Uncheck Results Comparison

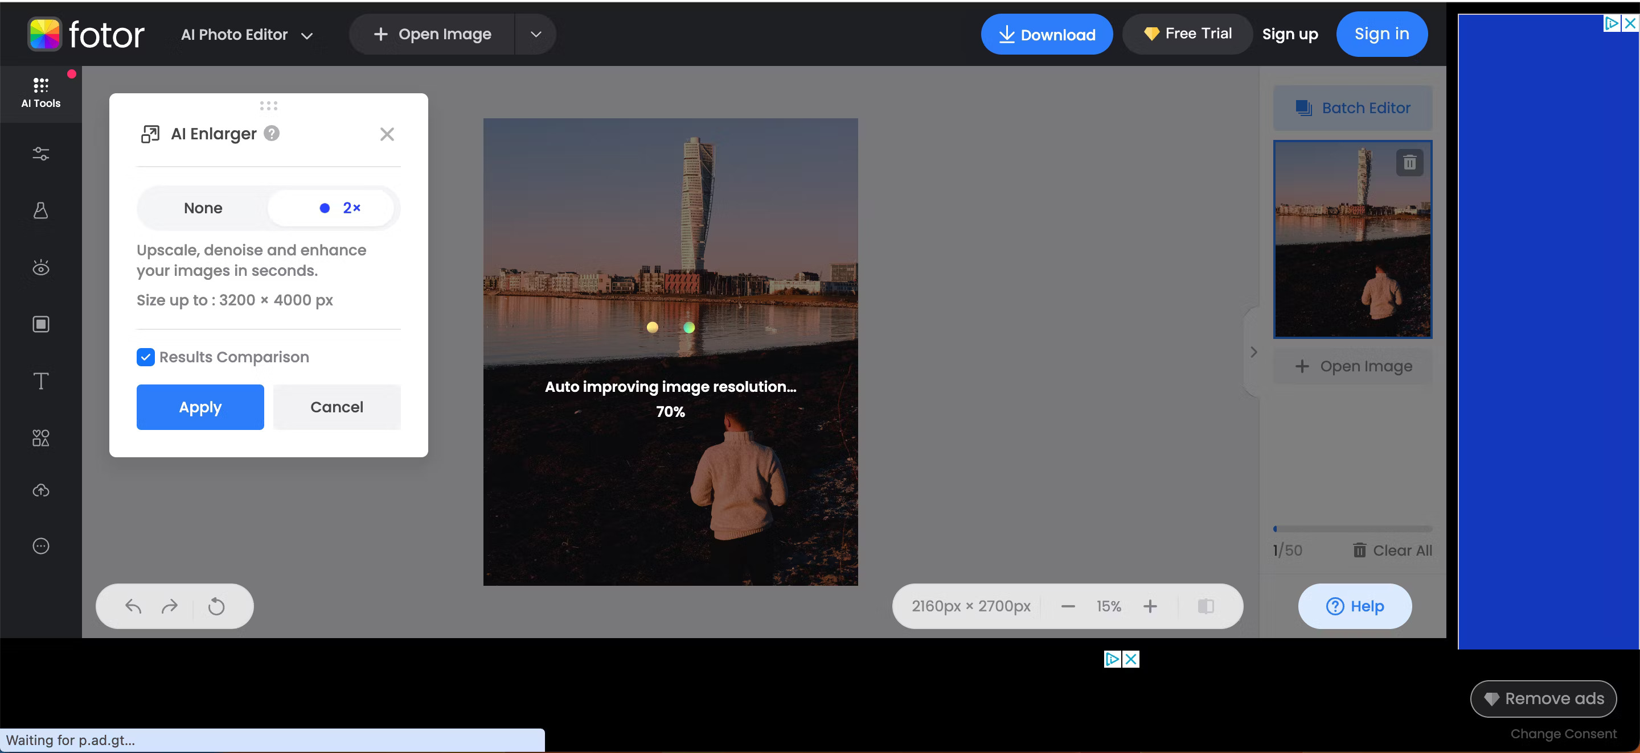click(146, 357)
